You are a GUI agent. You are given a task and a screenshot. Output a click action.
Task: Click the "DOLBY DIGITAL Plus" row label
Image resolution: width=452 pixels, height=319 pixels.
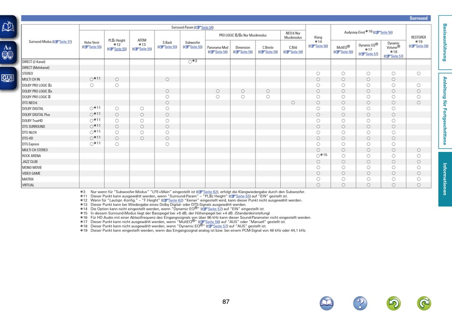pos(36,115)
